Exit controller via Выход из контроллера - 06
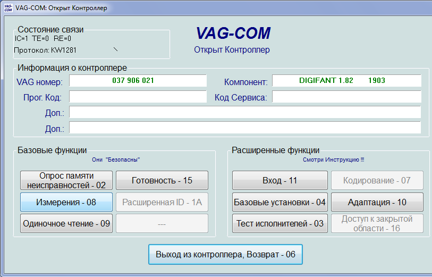Image resolution: width=432 pixels, height=277 pixels. click(225, 254)
